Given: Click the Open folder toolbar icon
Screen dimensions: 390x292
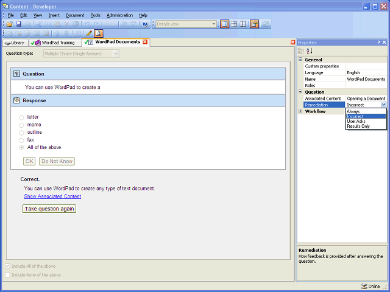Looking at the screenshot, I should tap(10, 24).
